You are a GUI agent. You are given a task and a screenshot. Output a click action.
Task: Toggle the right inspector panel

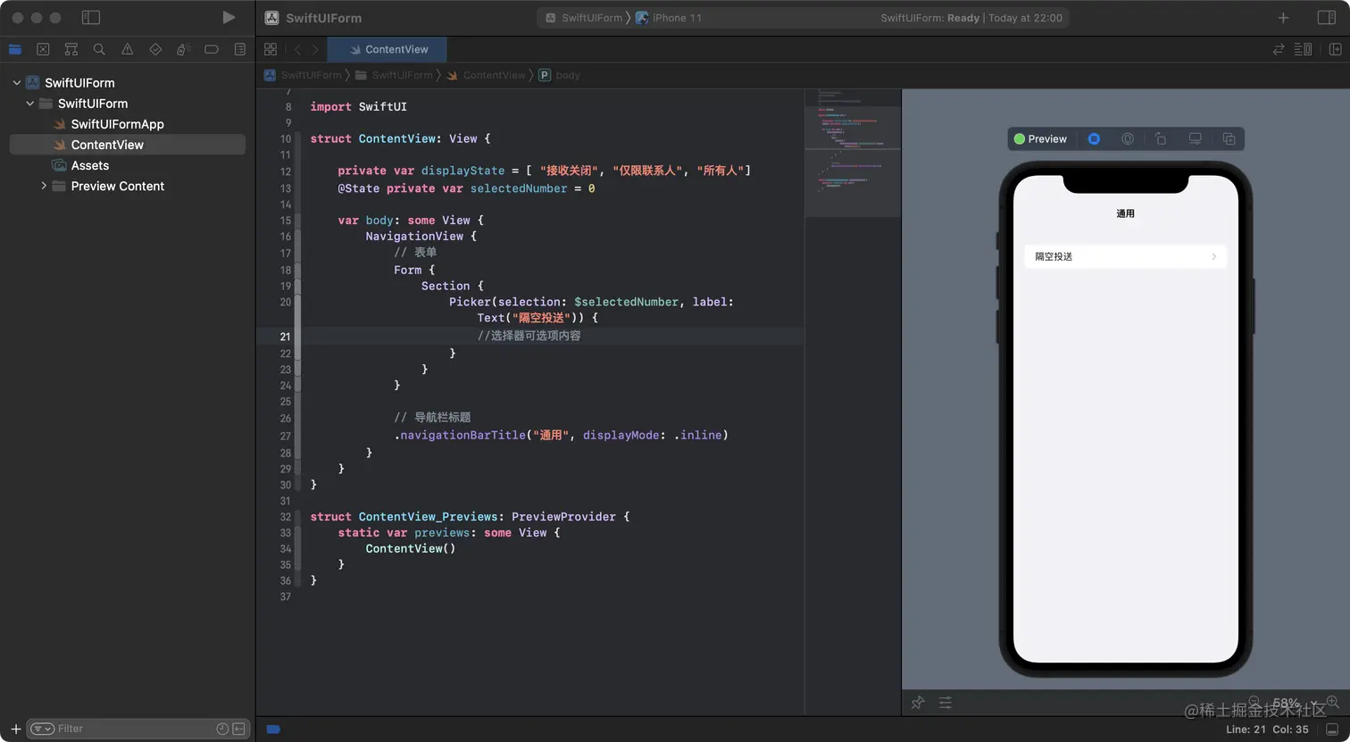1327,18
